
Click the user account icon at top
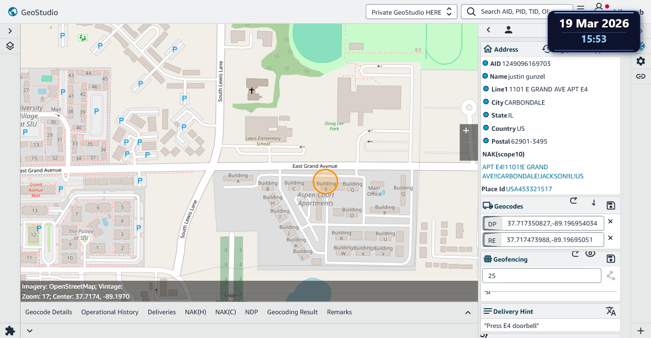click(x=598, y=8)
